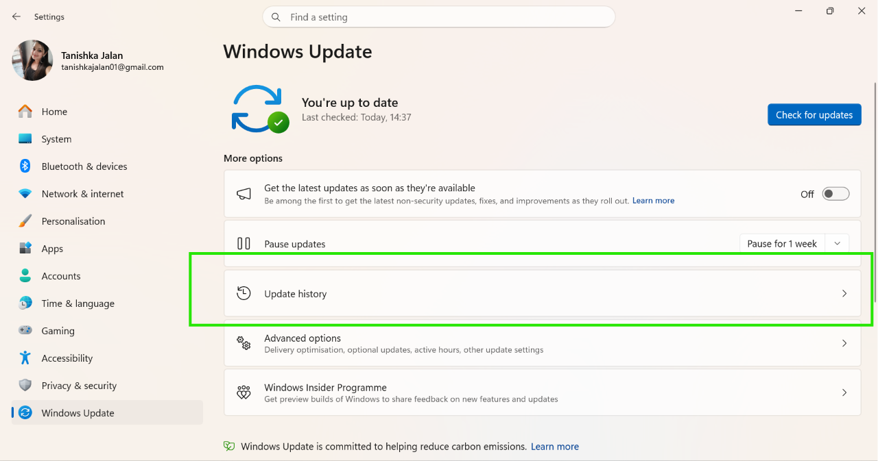Open Windows Insider Programme via its chevron

tap(844, 393)
